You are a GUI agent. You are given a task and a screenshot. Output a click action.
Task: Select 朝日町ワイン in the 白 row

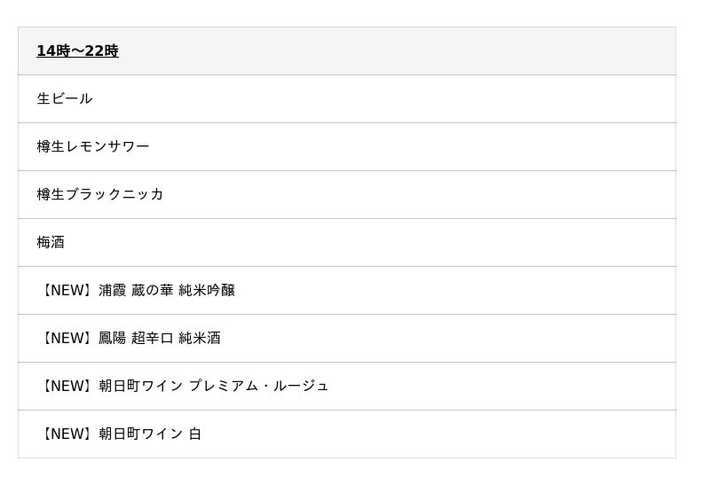(141, 434)
